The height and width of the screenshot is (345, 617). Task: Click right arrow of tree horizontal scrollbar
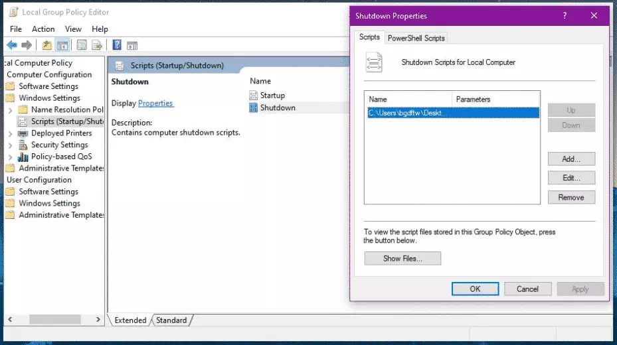tap(98, 320)
